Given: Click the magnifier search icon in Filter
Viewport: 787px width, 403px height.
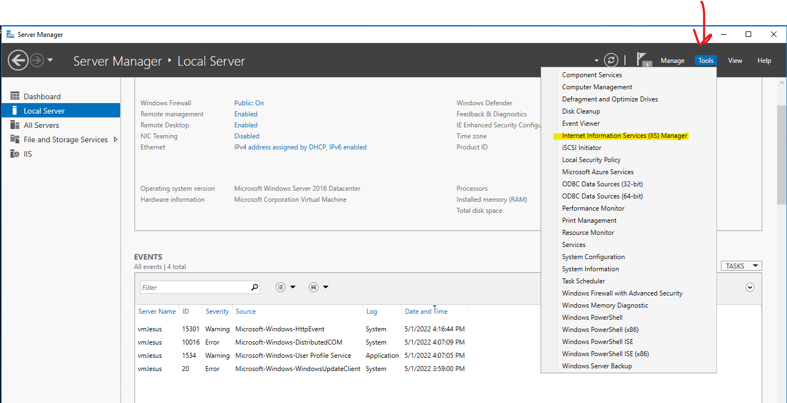Looking at the screenshot, I should [x=255, y=287].
